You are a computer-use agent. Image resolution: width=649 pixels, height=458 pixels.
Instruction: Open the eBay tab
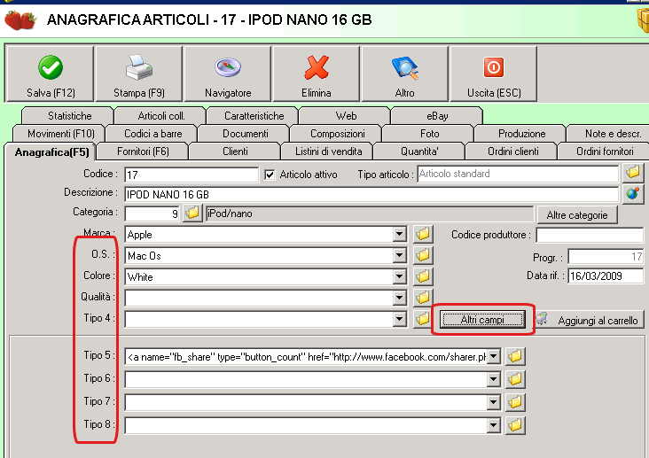pyautogui.click(x=437, y=116)
